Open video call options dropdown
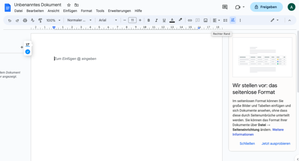The image size is (299, 161). [x=243, y=7]
